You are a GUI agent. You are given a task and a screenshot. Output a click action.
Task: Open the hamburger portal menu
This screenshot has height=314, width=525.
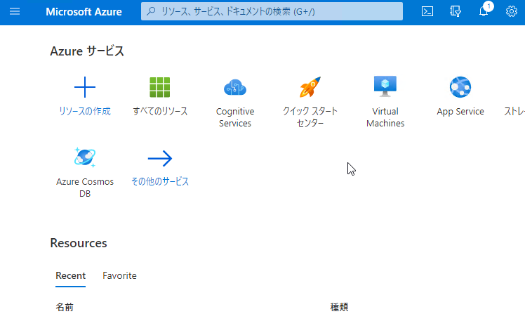[x=15, y=12]
